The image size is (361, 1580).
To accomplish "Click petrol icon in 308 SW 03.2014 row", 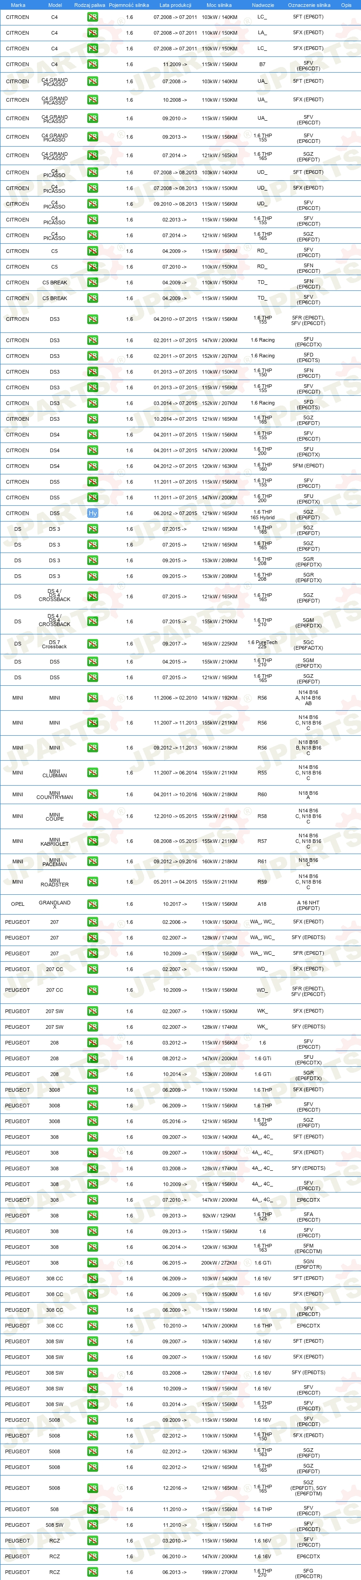I will [92, 1404].
